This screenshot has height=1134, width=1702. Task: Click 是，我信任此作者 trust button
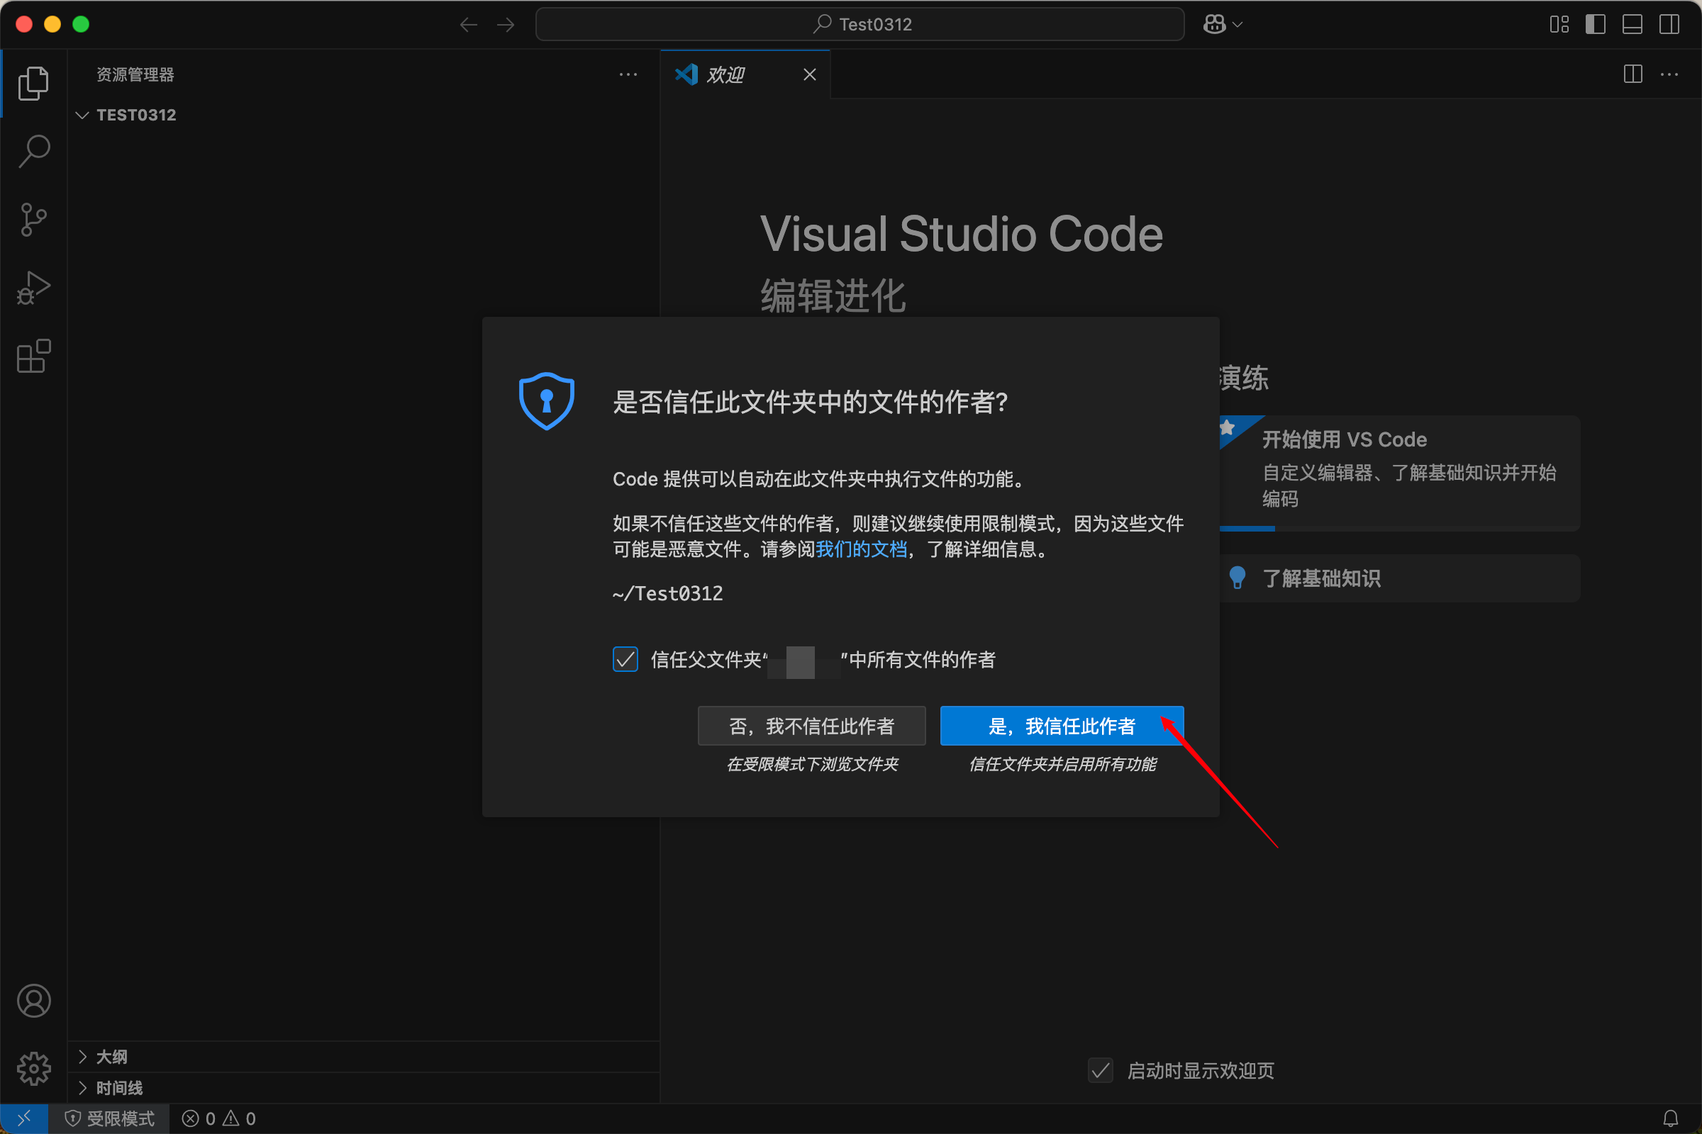point(1061,726)
